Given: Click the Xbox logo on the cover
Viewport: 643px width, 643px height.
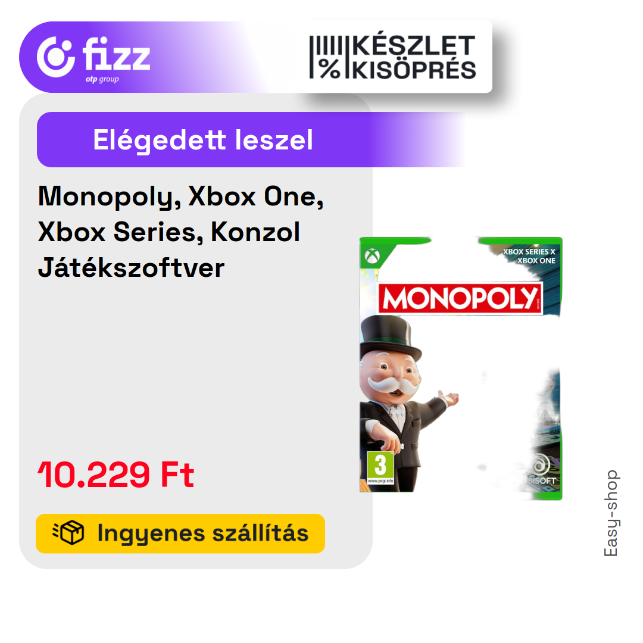Looking at the screenshot, I should pos(372,256).
